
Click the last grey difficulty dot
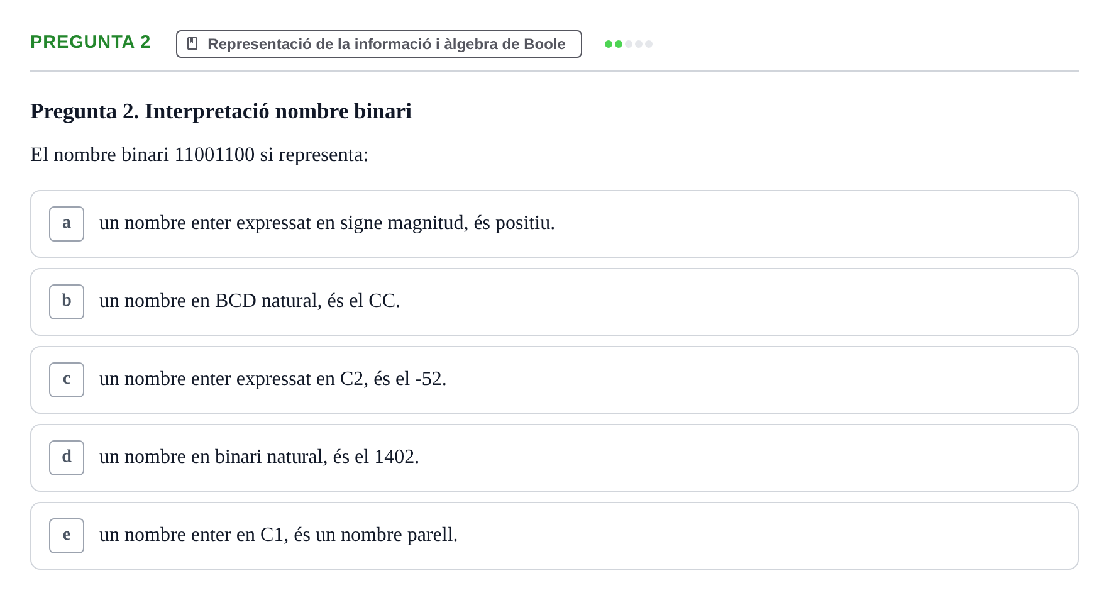click(x=649, y=44)
